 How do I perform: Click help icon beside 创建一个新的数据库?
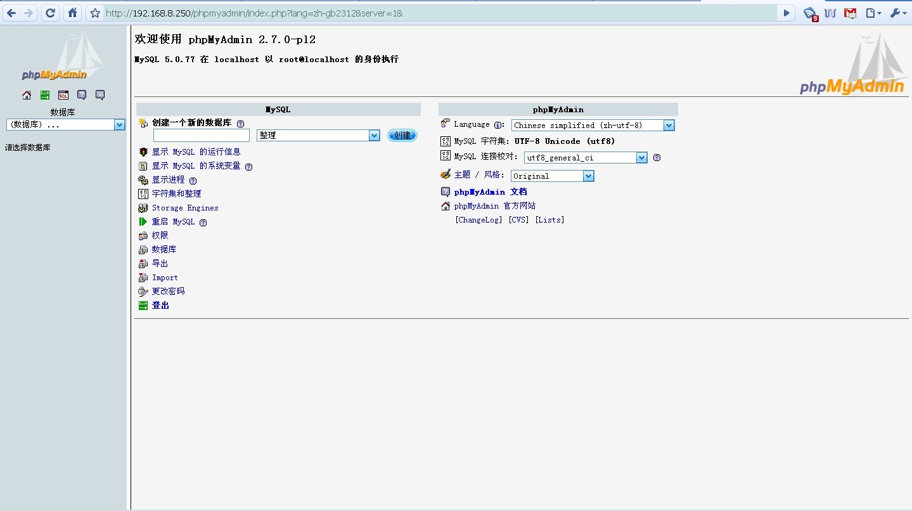click(x=240, y=124)
